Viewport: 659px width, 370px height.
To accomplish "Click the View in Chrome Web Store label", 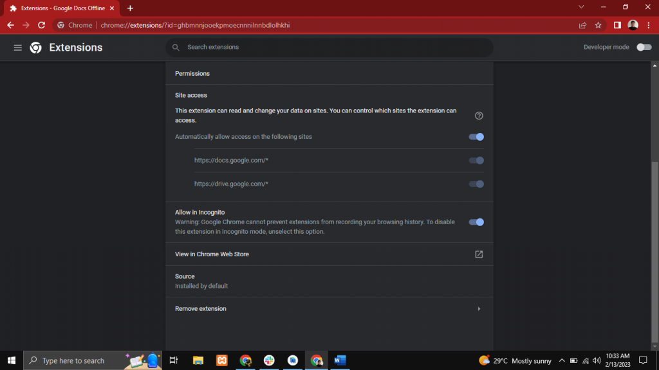I will (x=212, y=254).
